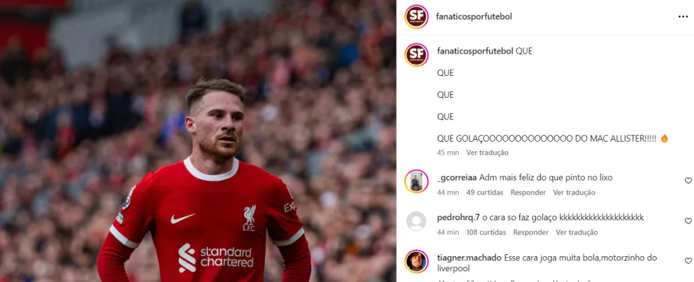This screenshot has height=282, width=694.
Task: Open the three-dots more options menu
Action: click(x=683, y=17)
